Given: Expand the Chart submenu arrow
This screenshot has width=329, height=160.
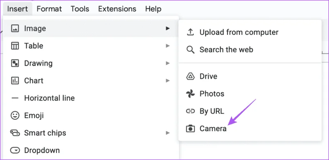Looking at the screenshot, I should pyautogui.click(x=167, y=80).
